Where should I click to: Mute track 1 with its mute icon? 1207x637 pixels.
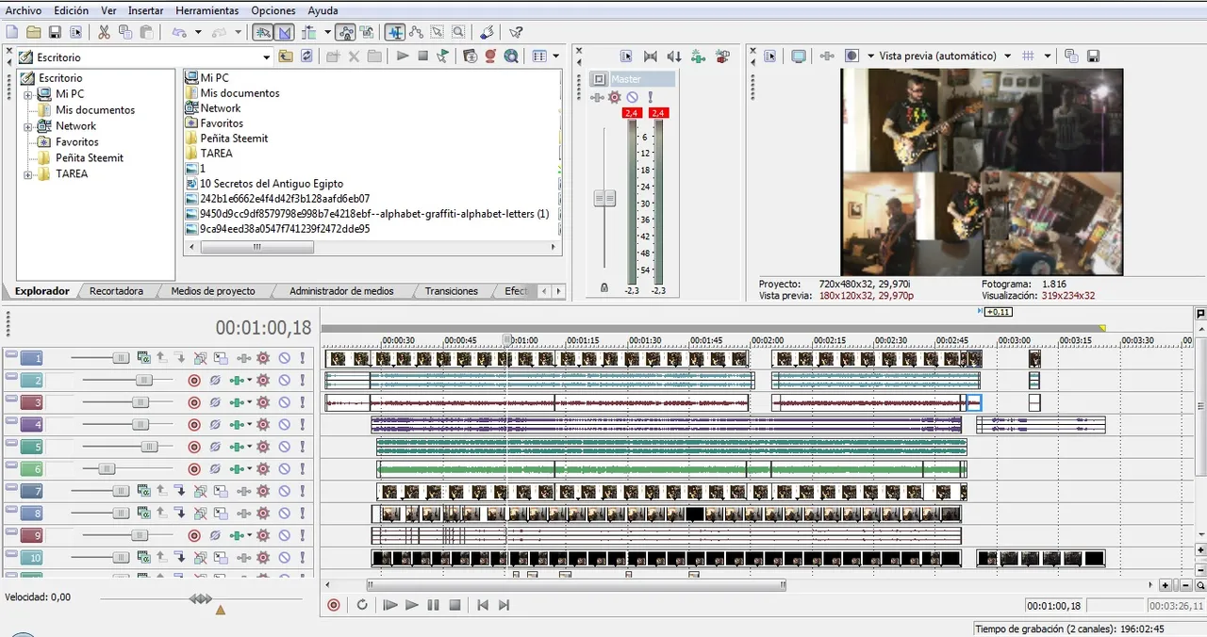tap(284, 358)
